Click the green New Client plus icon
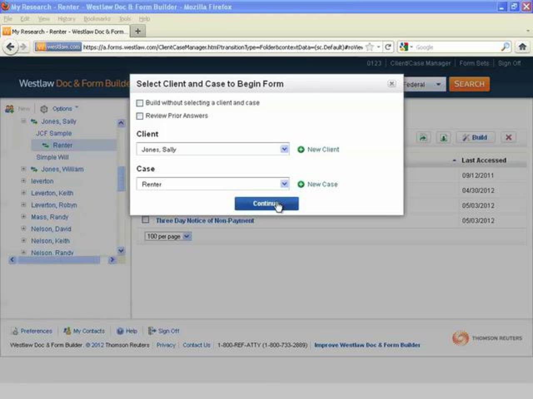This screenshot has height=399, width=533. [x=301, y=150]
